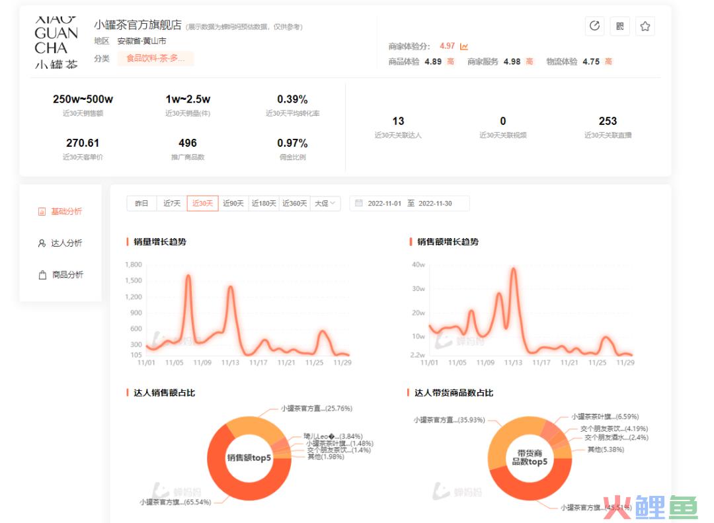This screenshot has height=523, width=714.
Task: Open the calendar icon in date range
Action: [x=359, y=203]
